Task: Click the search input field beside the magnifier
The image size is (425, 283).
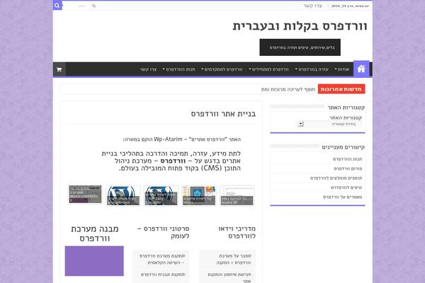Action: click(76, 6)
